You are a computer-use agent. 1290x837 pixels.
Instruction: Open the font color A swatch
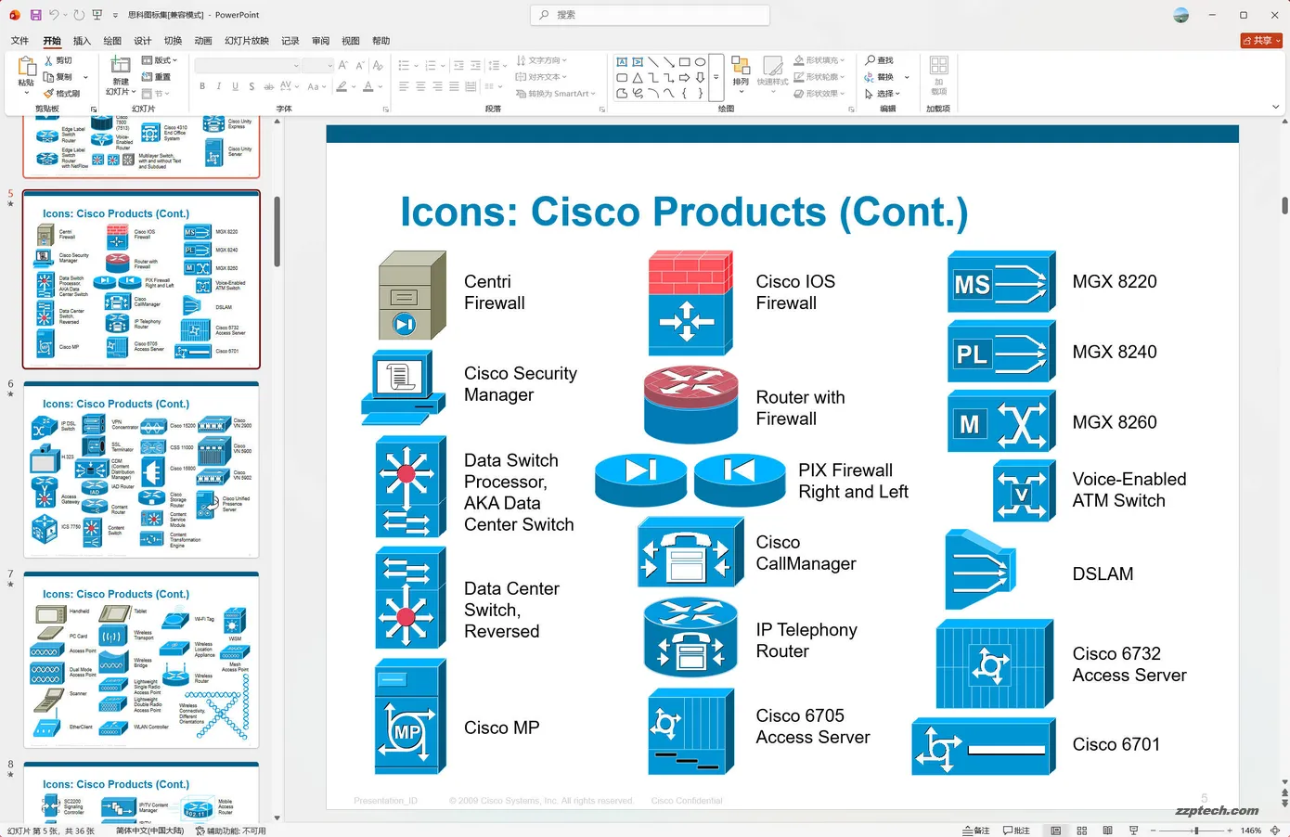pyautogui.click(x=368, y=86)
